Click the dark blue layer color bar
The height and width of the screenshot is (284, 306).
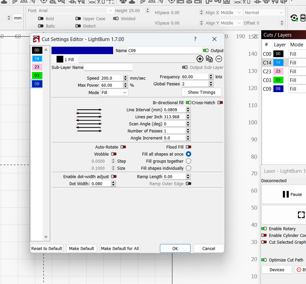82,50
